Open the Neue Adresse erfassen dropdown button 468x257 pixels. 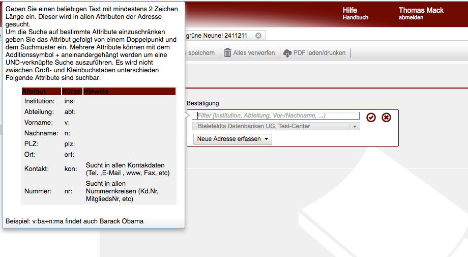pos(233,139)
